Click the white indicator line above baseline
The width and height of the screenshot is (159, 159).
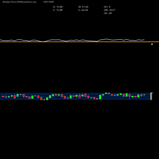pos(72,40)
